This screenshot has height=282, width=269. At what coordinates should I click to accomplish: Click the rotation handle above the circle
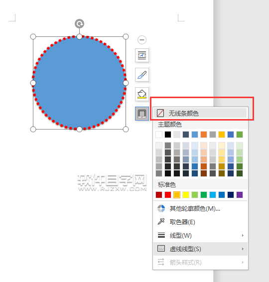(x=79, y=23)
